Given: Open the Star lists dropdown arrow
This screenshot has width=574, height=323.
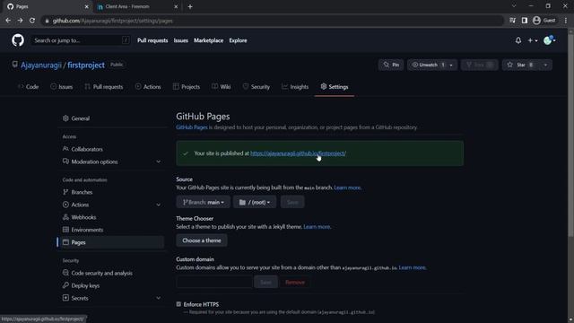Looking at the screenshot, I should coord(545,65).
